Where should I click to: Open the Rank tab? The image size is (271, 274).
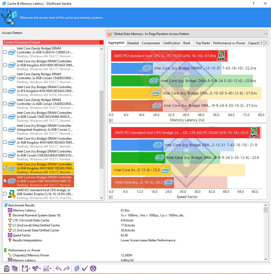187,43
